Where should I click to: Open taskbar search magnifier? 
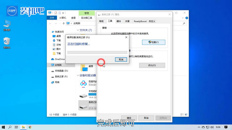click(x=10, y=127)
